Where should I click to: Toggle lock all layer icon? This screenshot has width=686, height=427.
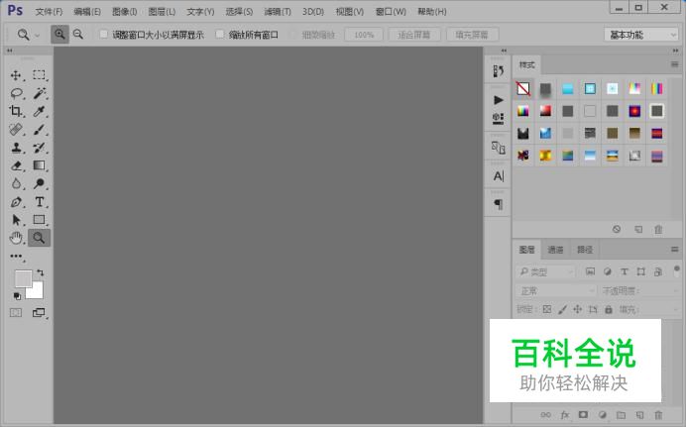[608, 309]
